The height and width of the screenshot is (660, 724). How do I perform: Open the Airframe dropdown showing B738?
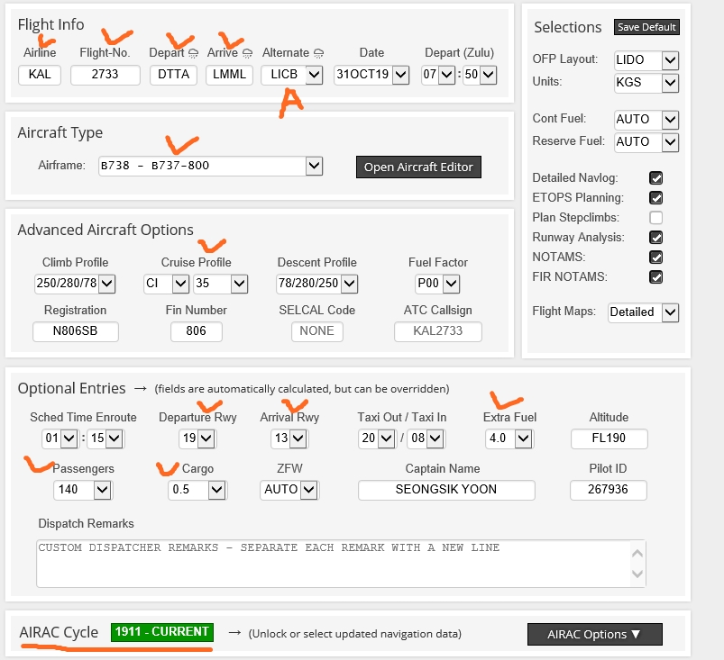coord(210,166)
